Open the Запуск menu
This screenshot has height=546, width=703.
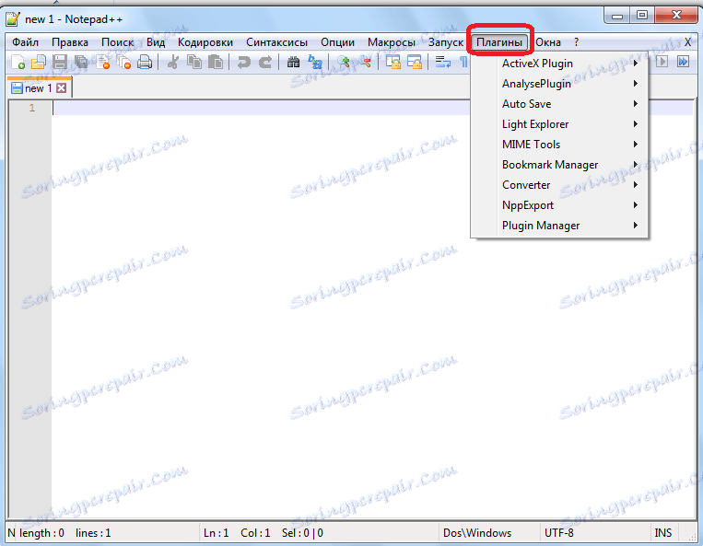446,42
